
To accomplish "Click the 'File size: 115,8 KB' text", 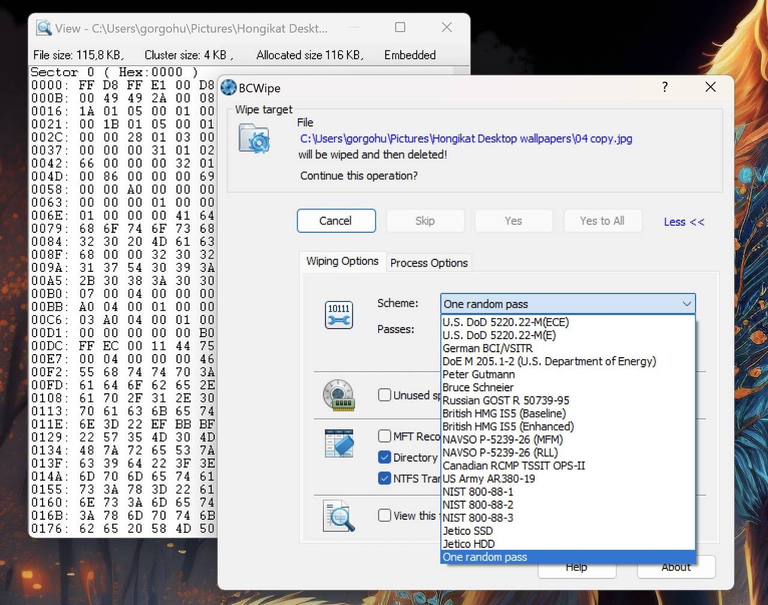I will [79, 55].
